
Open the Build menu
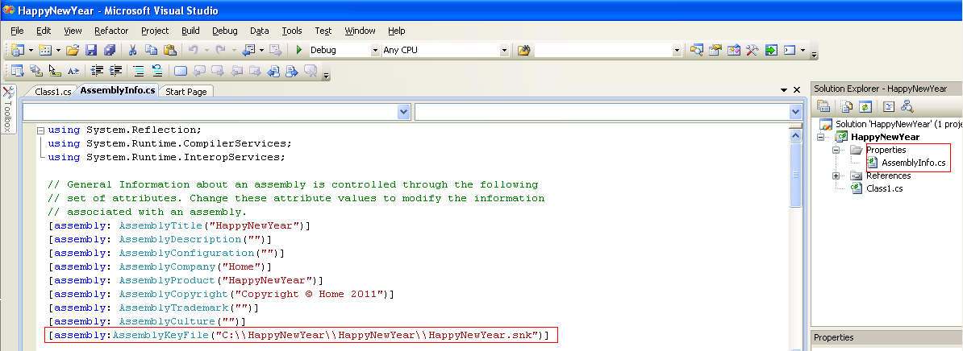click(190, 31)
